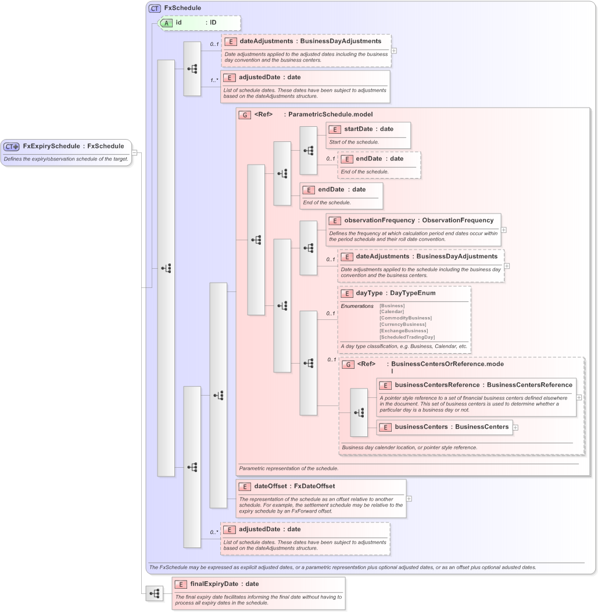Click 'businessCentersReference : BusinessCentersReference' label
598x612 pixels.
coord(484,385)
